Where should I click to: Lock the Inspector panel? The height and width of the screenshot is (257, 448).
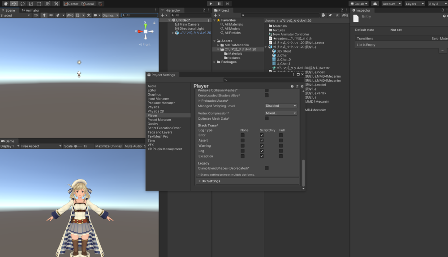[443, 10]
